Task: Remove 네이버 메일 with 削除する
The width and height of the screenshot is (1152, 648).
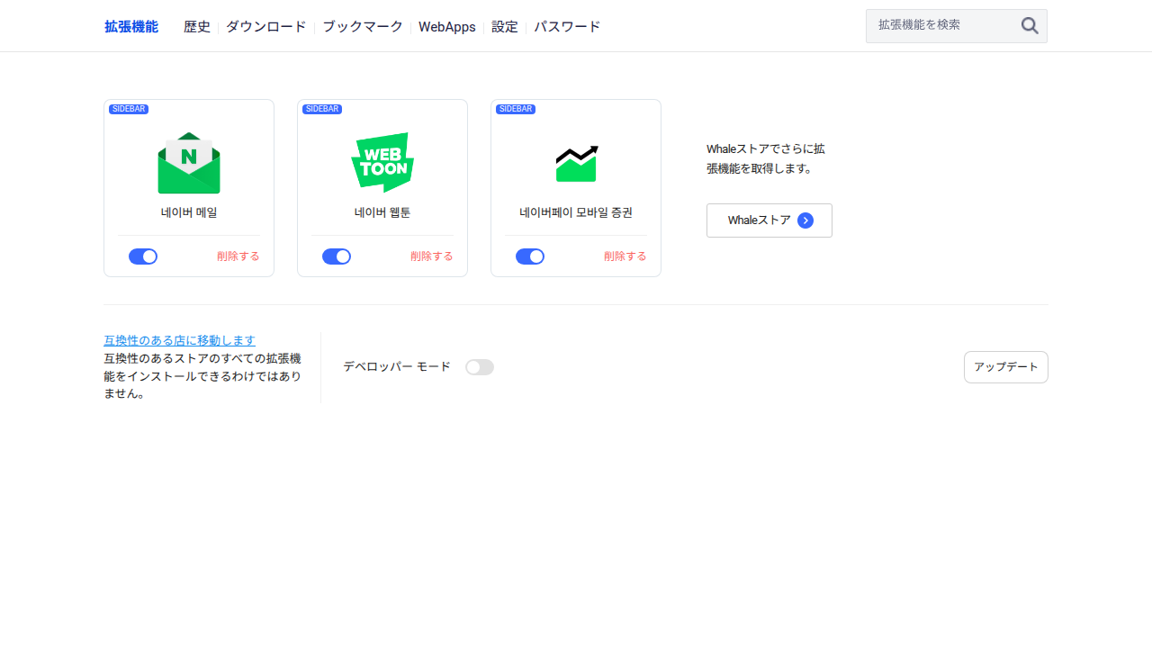Action: pyautogui.click(x=238, y=256)
